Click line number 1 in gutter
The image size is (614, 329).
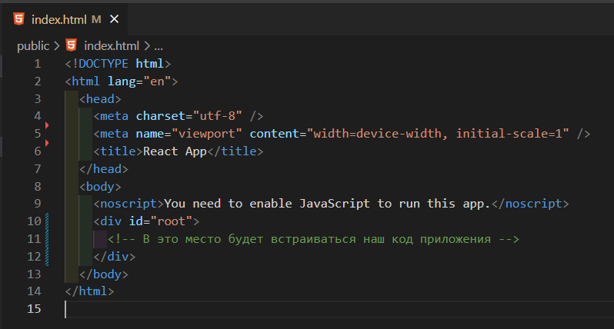tap(37, 63)
